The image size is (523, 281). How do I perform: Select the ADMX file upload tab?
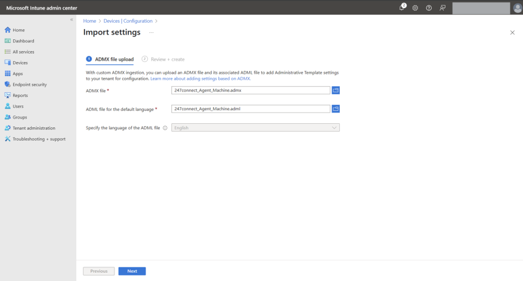pyautogui.click(x=110, y=60)
